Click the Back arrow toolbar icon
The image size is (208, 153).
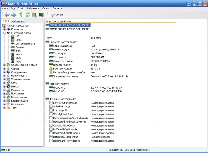[x=7, y=15]
